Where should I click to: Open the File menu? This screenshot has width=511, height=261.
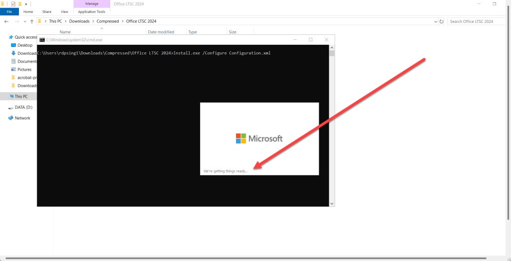(9, 11)
